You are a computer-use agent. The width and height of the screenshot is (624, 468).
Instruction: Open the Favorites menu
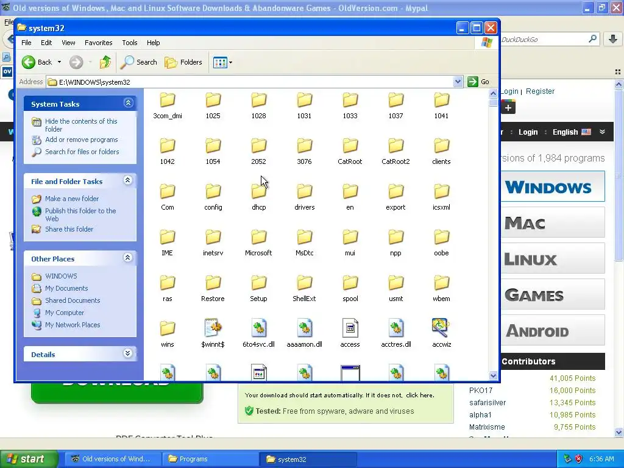click(x=98, y=43)
